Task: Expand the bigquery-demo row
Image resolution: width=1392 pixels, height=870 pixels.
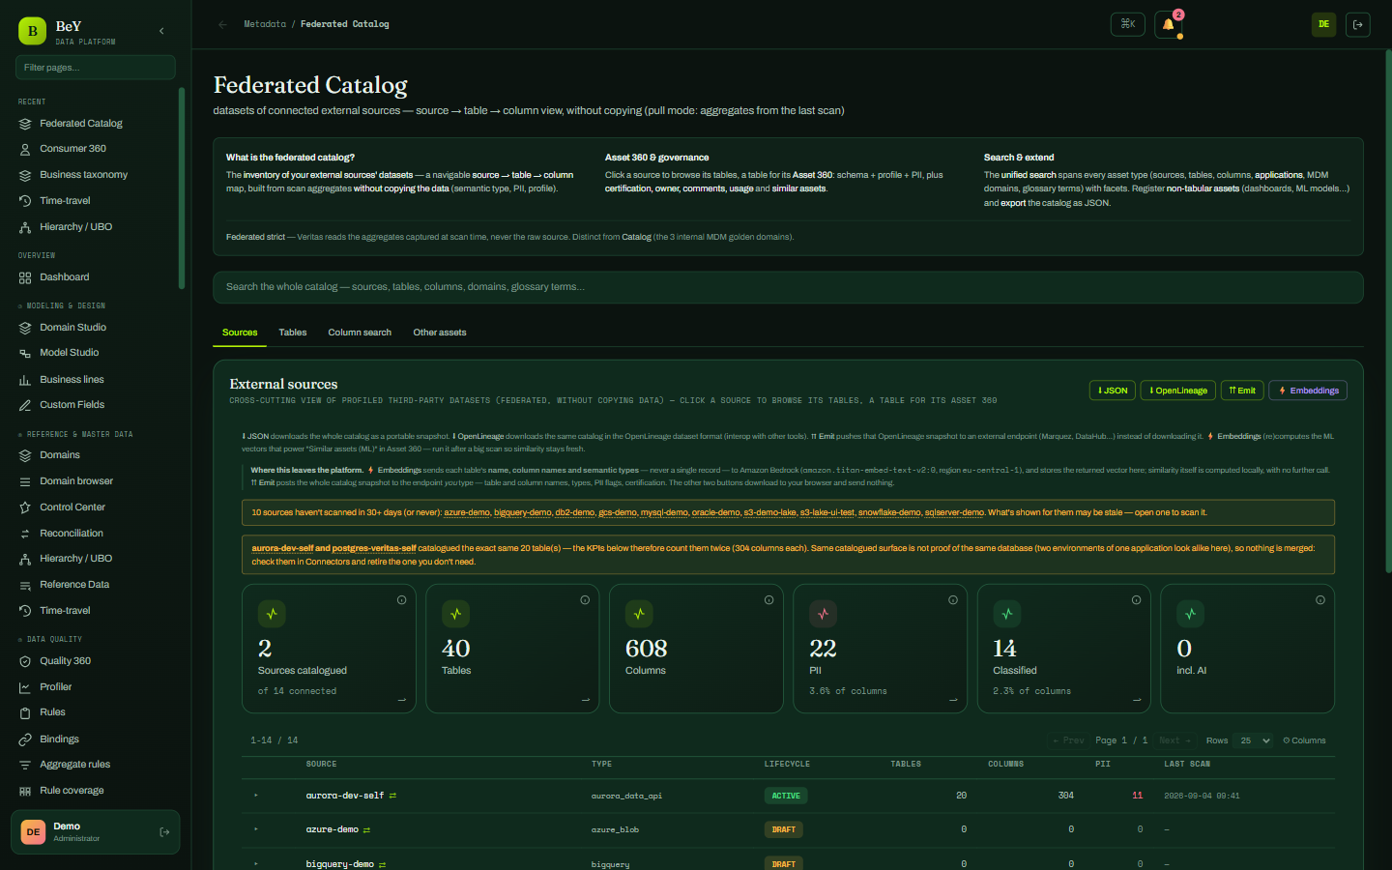Action: point(256,863)
